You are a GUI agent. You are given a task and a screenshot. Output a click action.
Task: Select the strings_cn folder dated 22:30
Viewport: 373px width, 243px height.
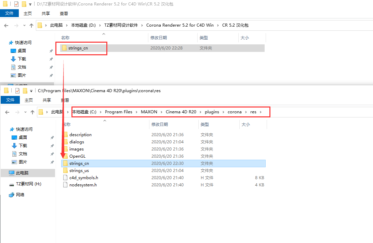pos(163,163)
